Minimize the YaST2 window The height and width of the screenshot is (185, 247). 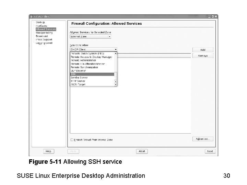pyautogui.click(x=210, y=17)
